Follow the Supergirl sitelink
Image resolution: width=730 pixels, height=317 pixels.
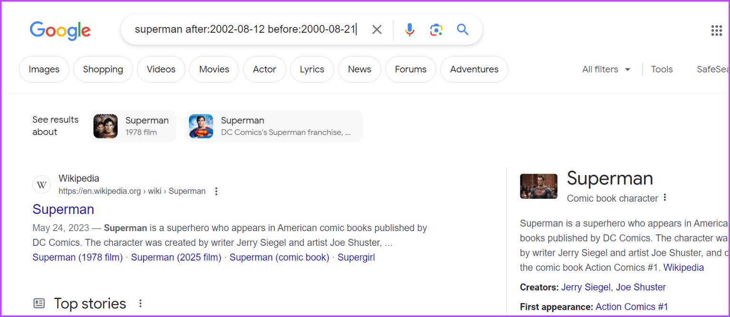click(356, 257)
